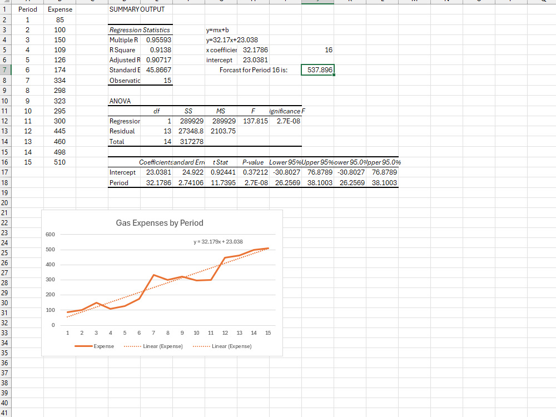This screenshot has width=556, height=417.
Task: Select the Significance F value in Regression row
Action: click(285, 121)
